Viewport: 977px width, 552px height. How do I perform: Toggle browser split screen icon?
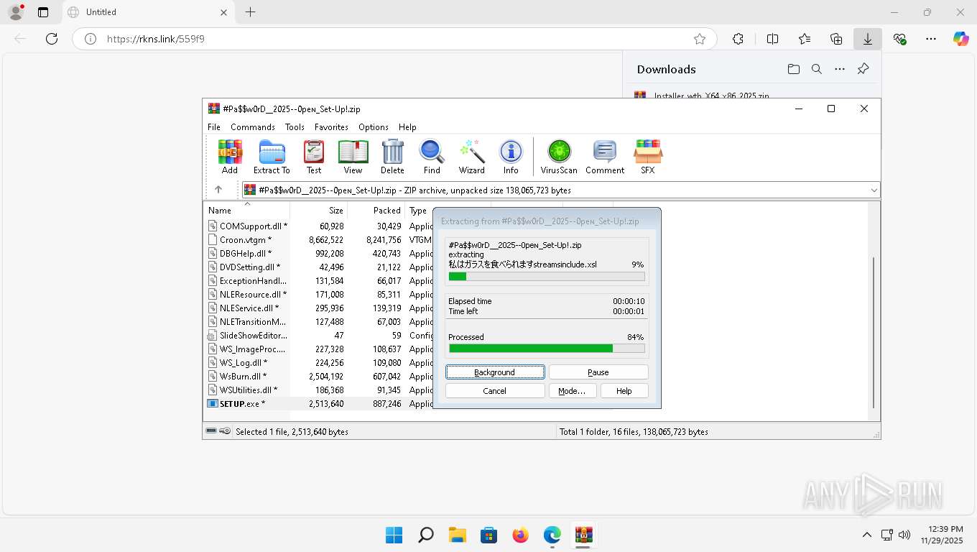tap(772, 39)
